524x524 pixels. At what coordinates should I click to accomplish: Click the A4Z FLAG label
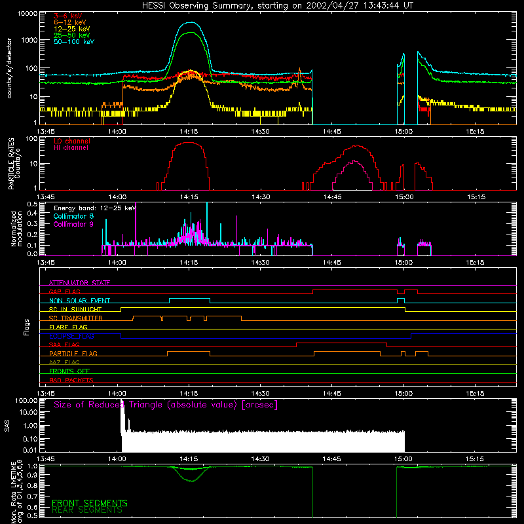(x=64, y=362)
